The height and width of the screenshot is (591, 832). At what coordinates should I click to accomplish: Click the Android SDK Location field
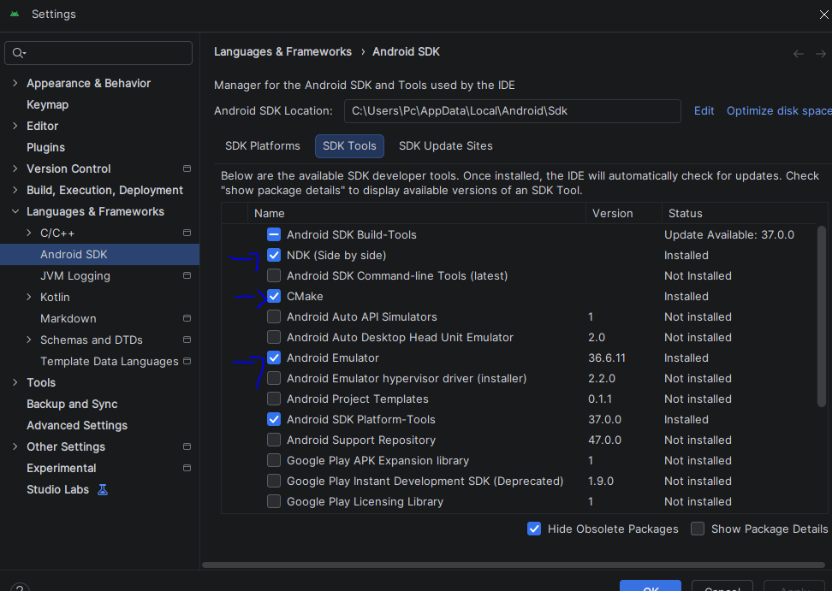tap(513, 111)
